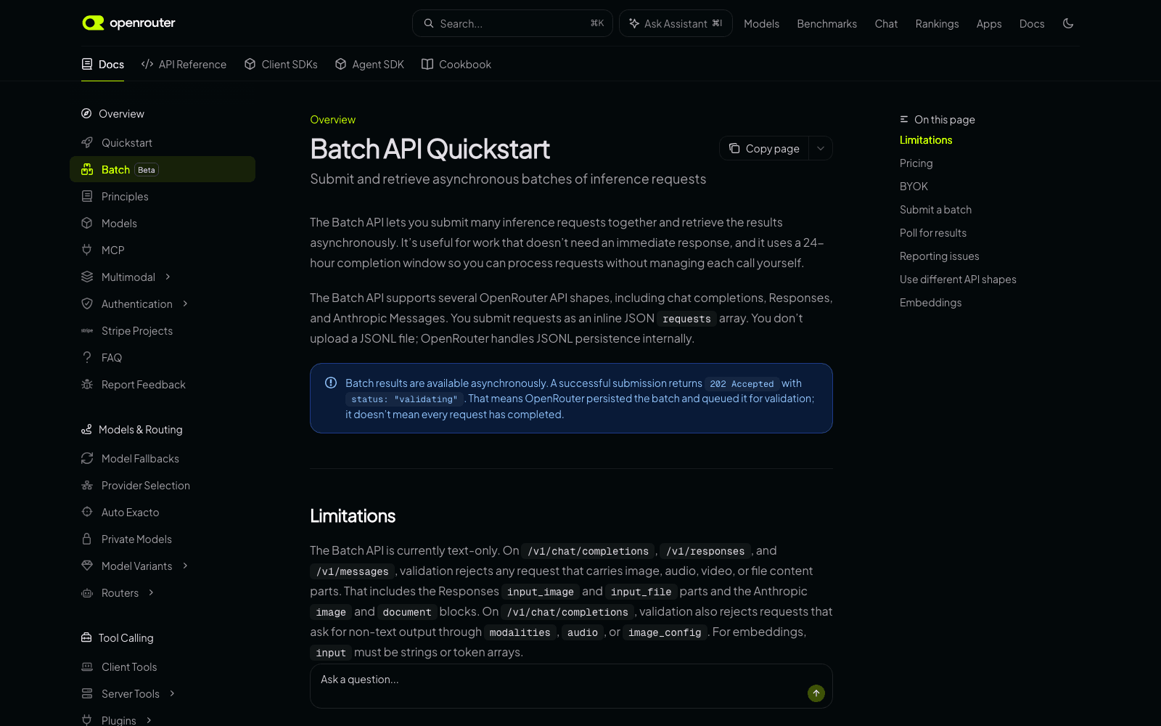Expand the Server Tools chevron

(172, 693)
